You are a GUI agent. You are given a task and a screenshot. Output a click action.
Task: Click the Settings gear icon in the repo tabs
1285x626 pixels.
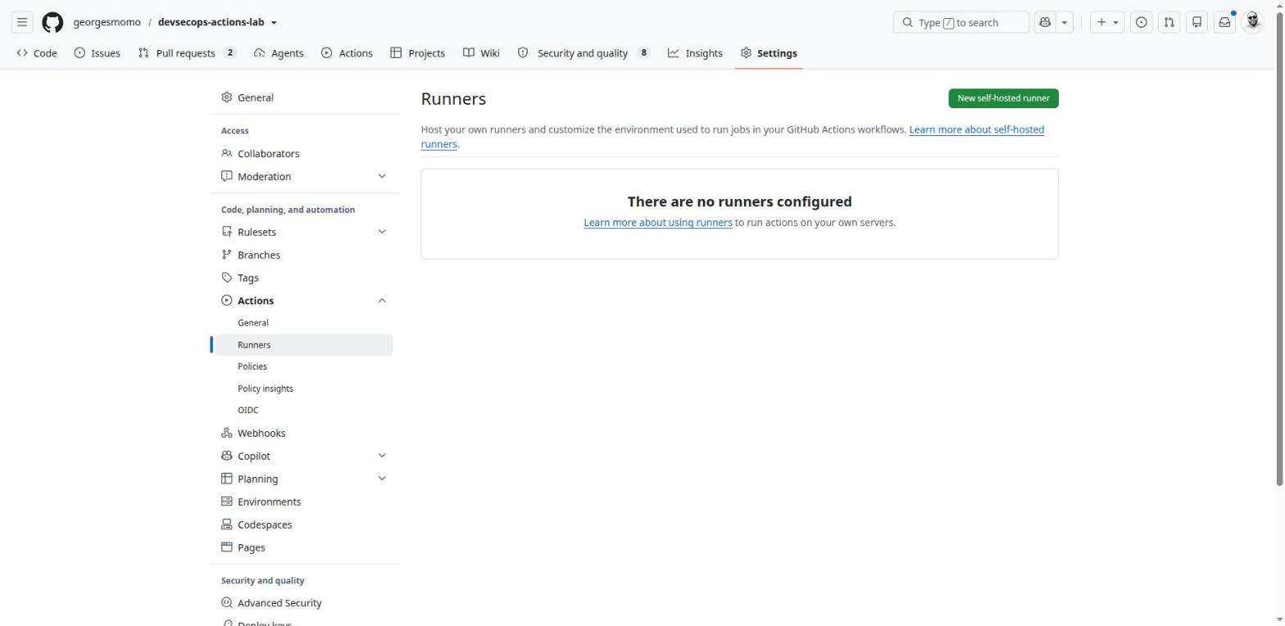(746, 53)
